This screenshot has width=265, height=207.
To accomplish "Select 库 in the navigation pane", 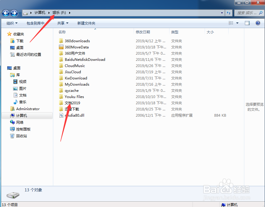I will click(x=18, y=75).
